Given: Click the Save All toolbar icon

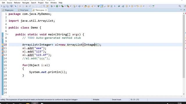Looking at the screenshot, I should tap(8, 6).
